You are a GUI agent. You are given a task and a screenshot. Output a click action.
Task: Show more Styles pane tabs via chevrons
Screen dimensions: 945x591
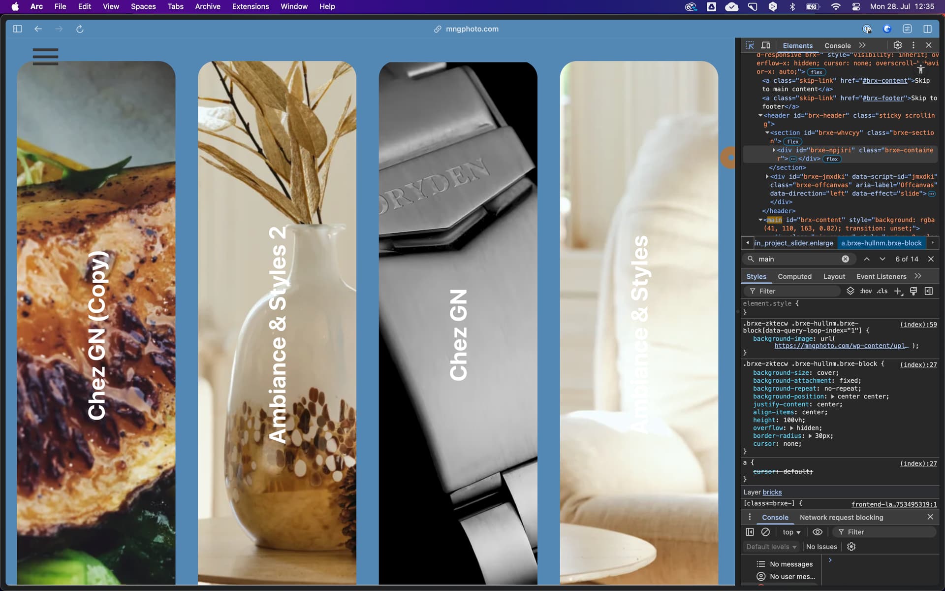coord(918,276)
